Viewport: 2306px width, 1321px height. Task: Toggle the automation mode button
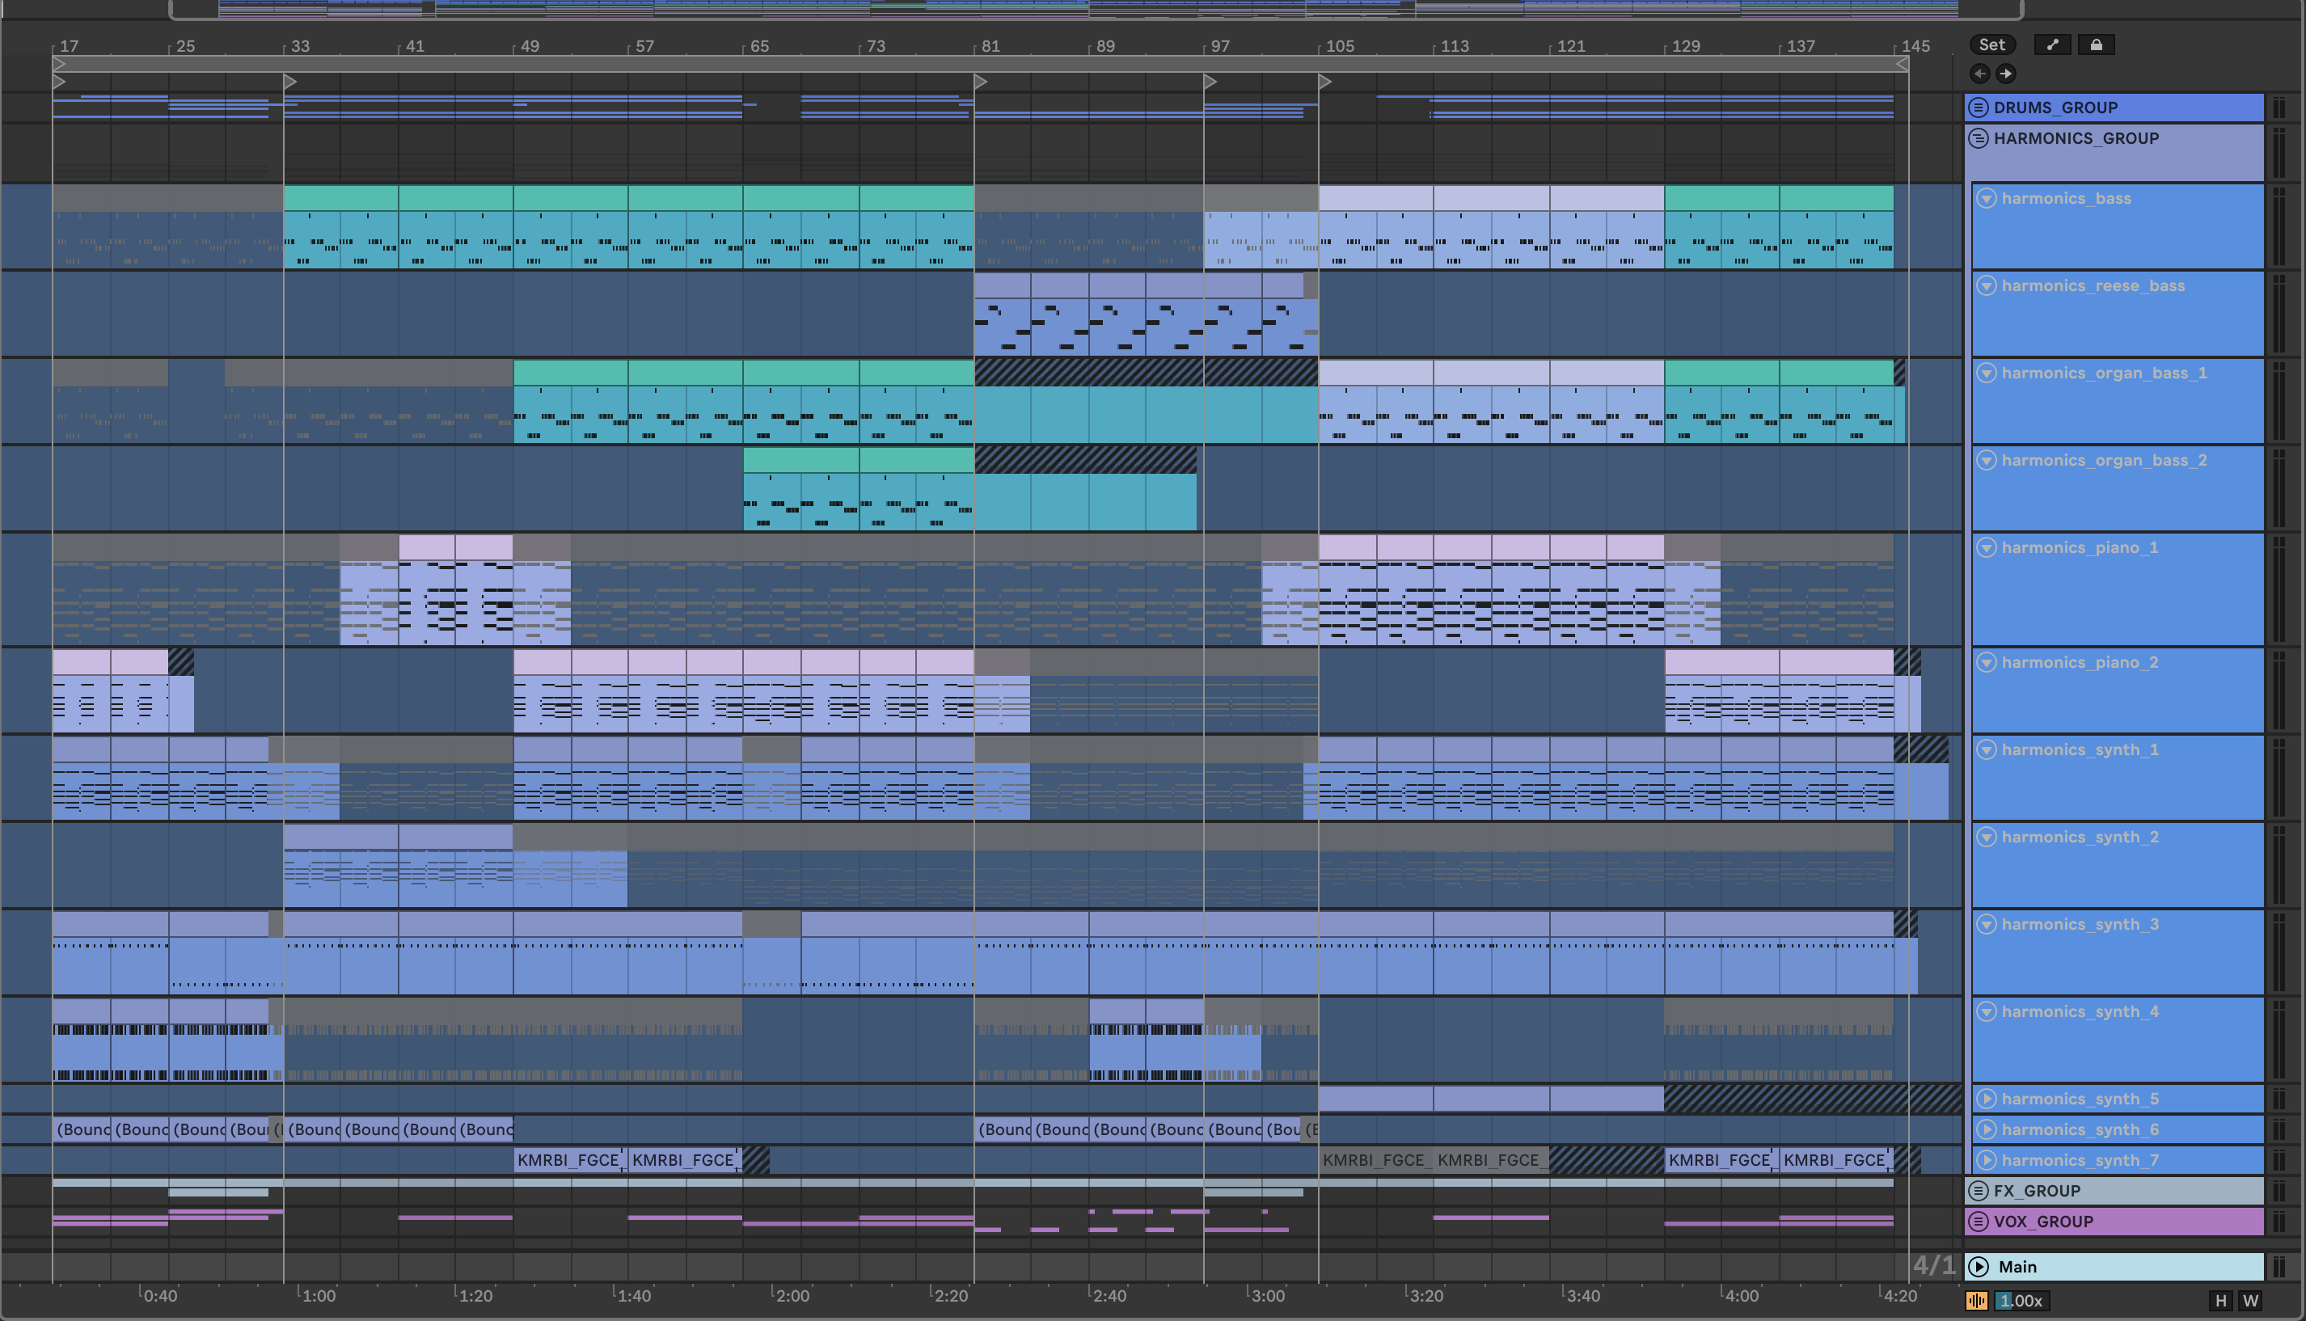pos(2052,44)
